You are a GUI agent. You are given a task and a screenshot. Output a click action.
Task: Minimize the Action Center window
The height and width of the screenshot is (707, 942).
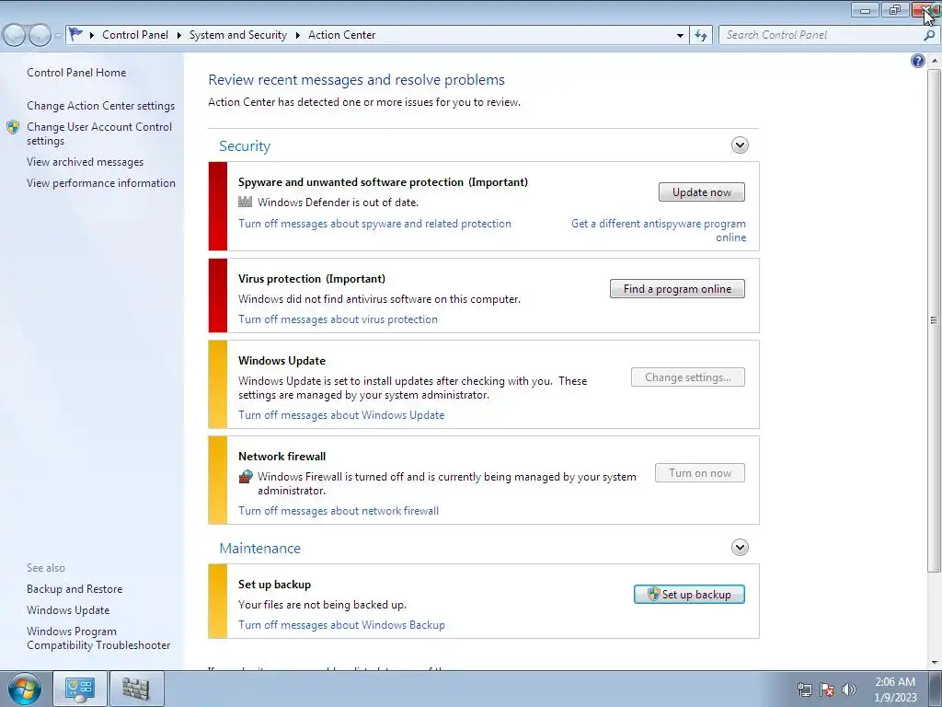865,9
